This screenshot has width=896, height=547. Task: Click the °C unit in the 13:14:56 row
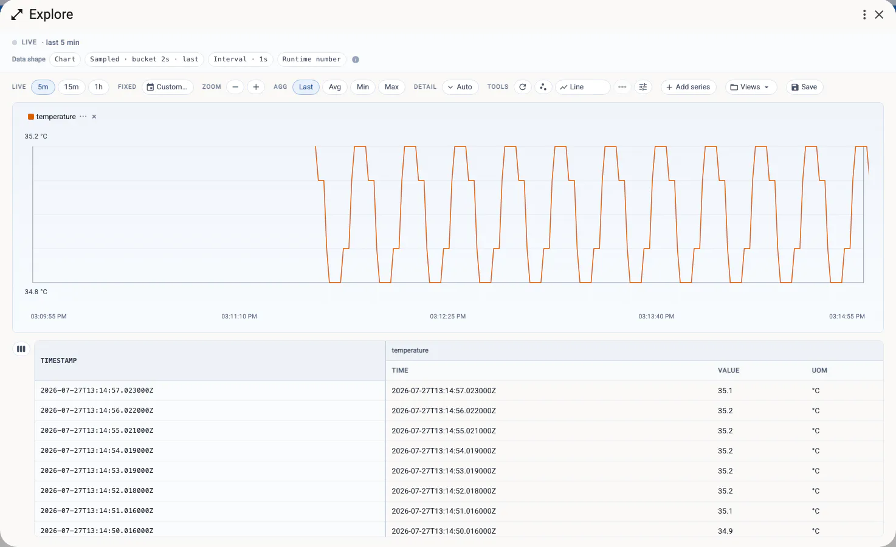(x=816, y=411)
